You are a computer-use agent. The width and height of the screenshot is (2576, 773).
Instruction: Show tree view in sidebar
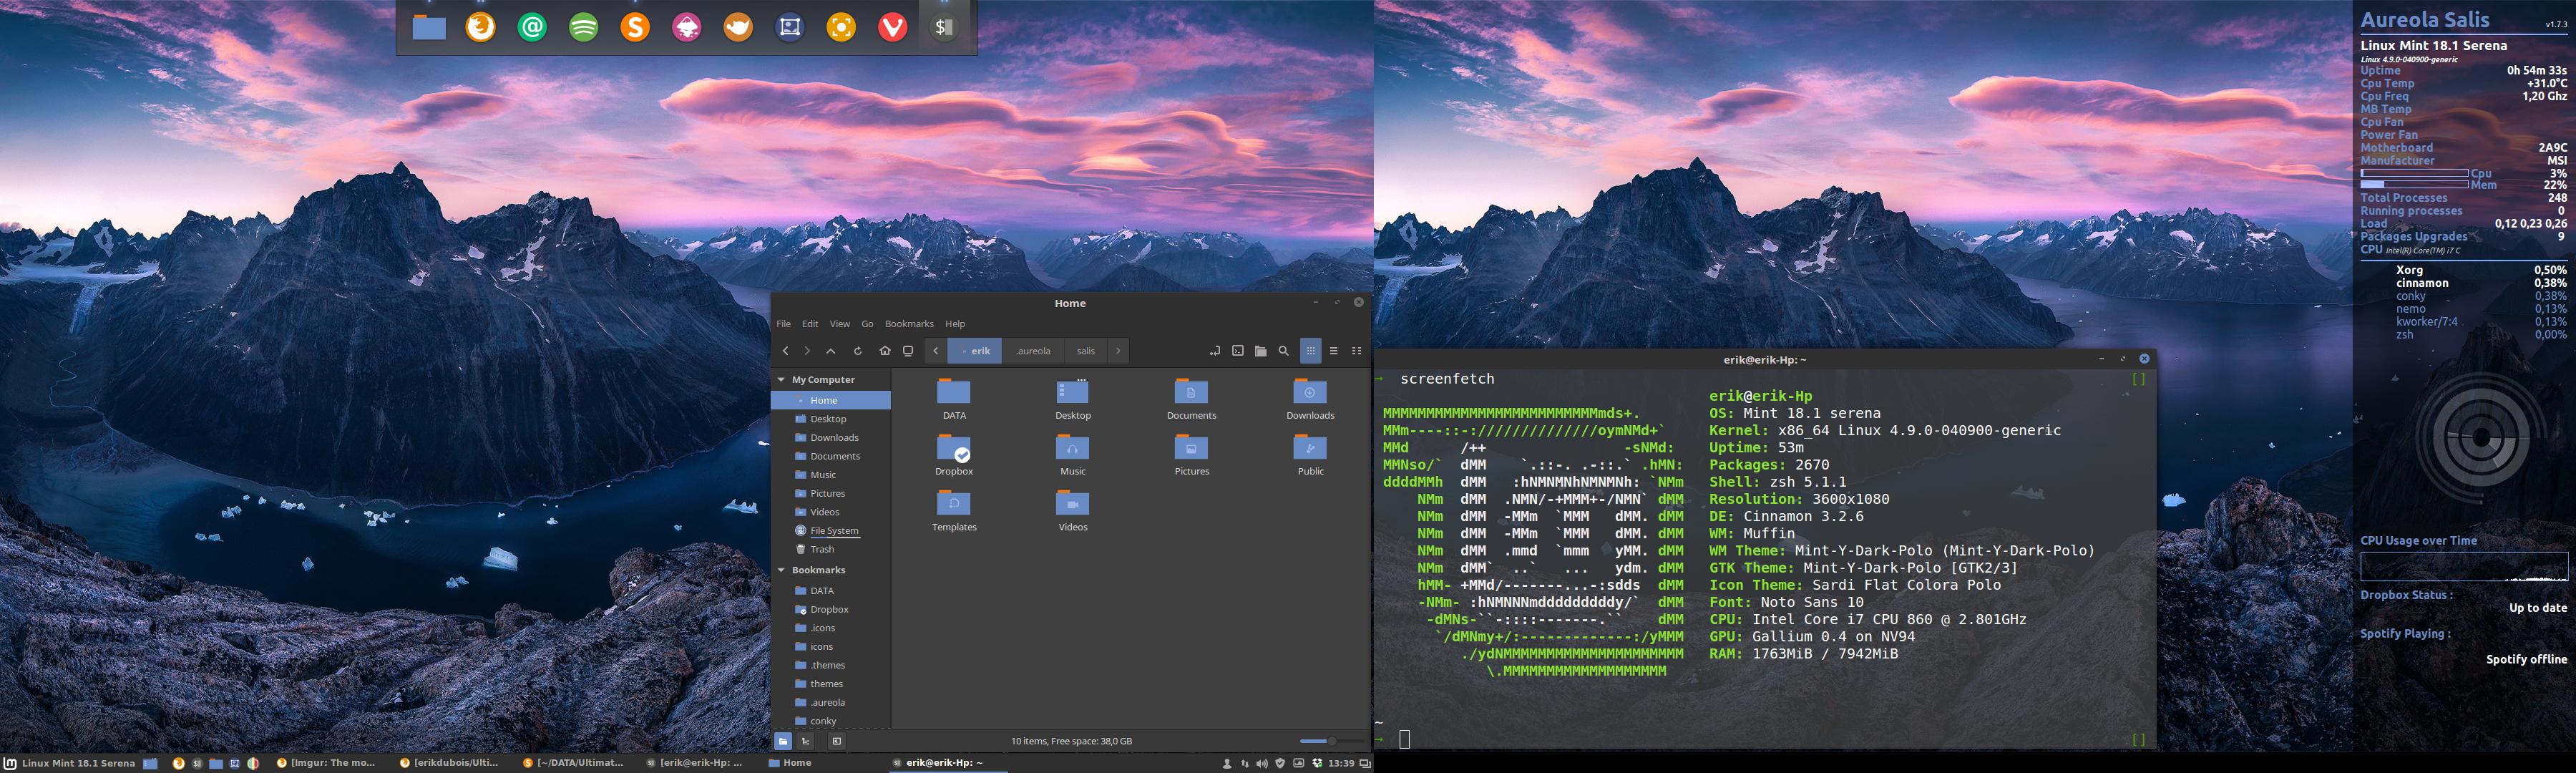point(806,741)
